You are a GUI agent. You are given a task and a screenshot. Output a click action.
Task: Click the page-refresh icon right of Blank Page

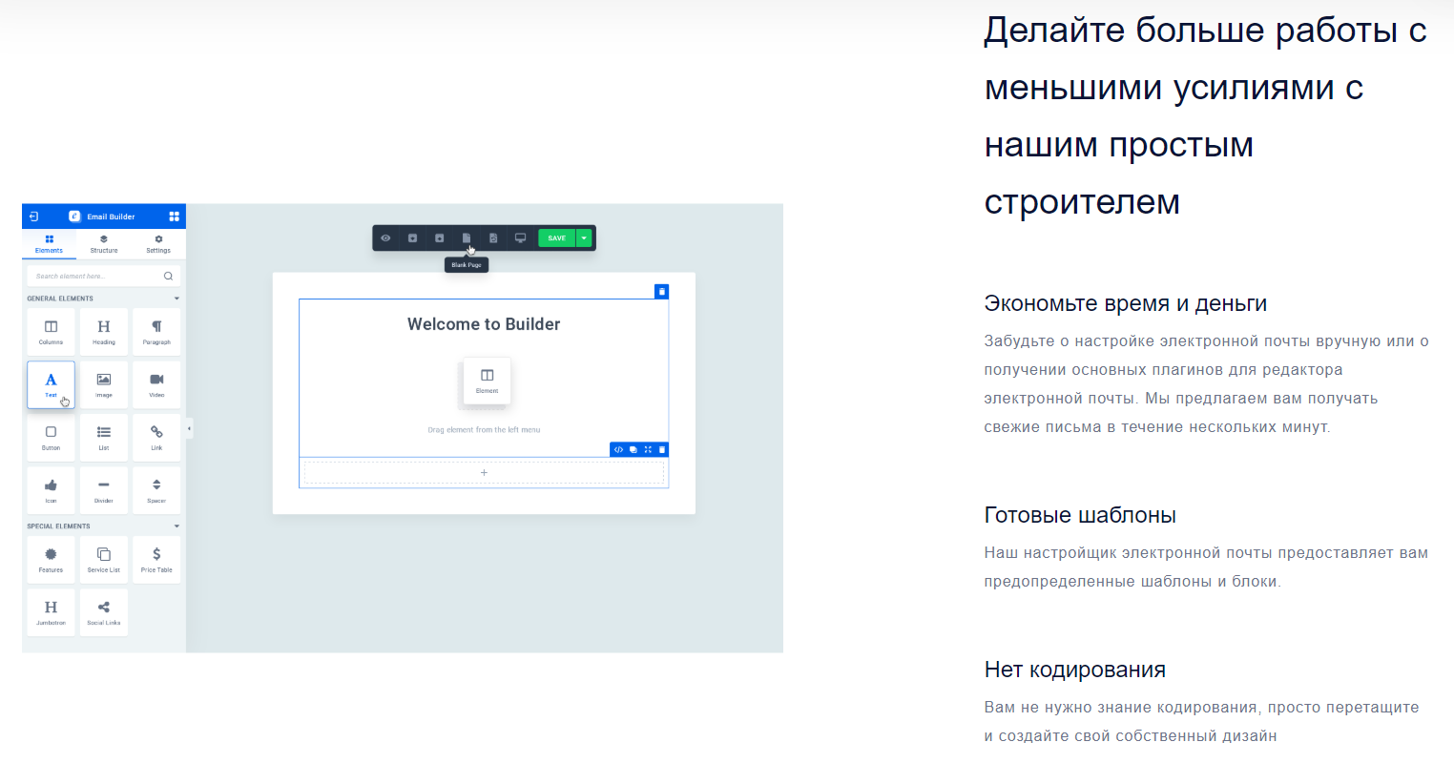click(x=493, y=238)
